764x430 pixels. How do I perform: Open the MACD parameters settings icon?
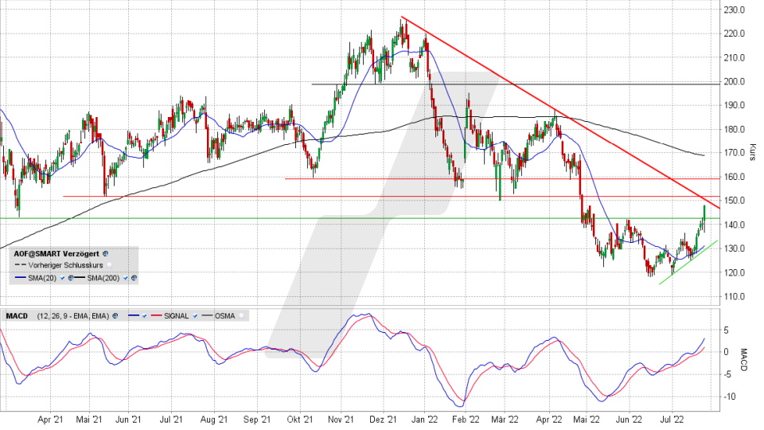pyautogui.click(x=115, y=316)
